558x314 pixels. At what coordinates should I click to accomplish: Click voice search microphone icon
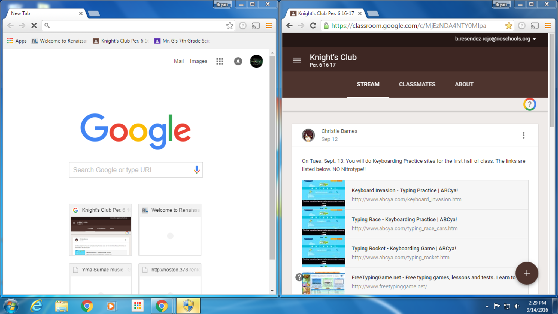coord(196,170)
